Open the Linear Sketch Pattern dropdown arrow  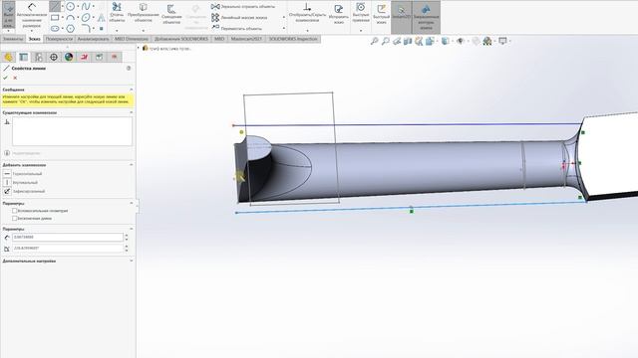click(x=283, y=18)
